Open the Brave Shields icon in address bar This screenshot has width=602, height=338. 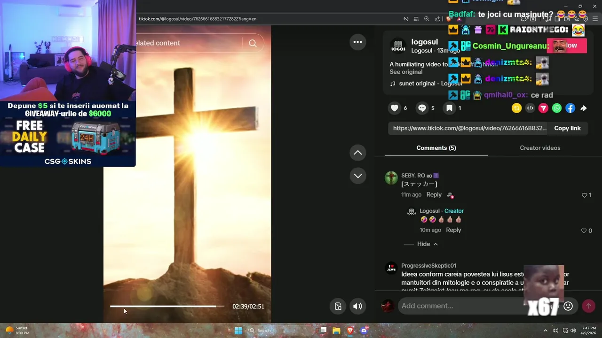pyautogui.click(x=449, y=19)
